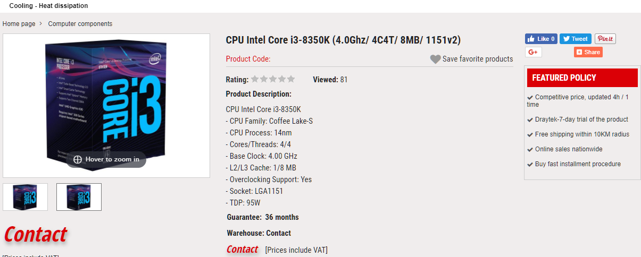
Task: Select the first product thumbnail
Action: [26, 197]
